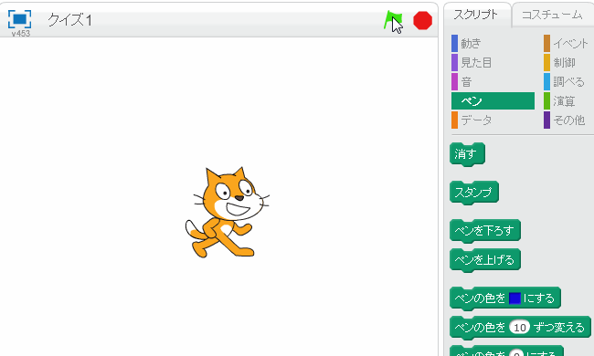
Task: Select the cat sprite on stage
Action: (x=227, y=213)
